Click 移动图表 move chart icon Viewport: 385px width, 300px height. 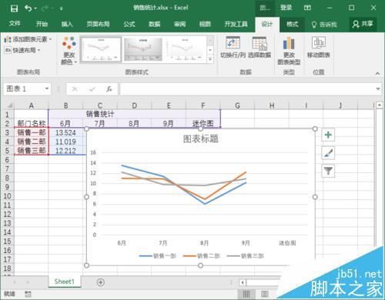(319, 48)
